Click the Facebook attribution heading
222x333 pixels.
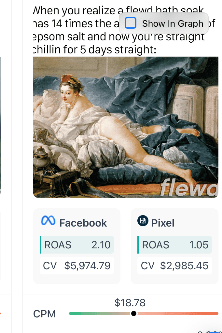point(83,223)
